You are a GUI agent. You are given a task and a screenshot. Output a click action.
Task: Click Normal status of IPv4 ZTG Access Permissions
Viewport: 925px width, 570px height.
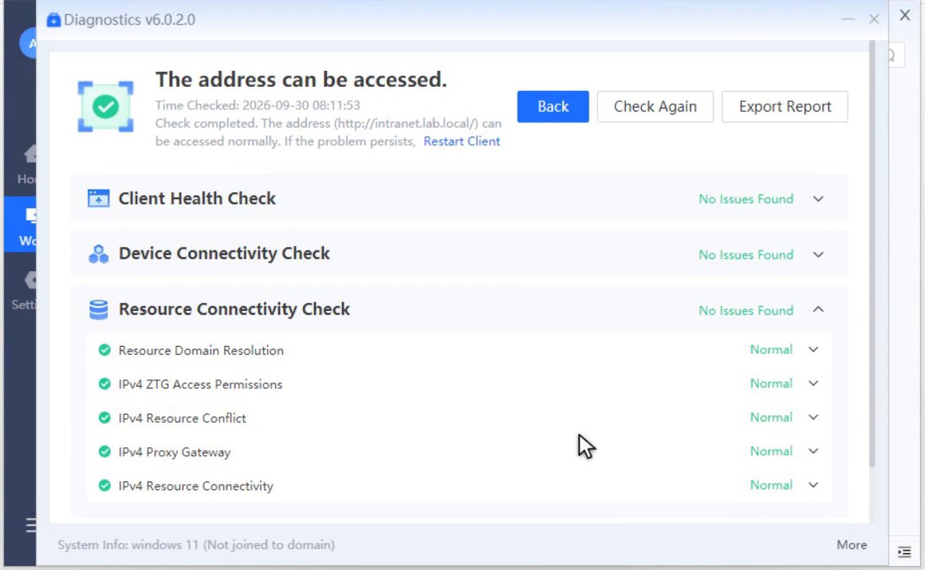pyautogui.click(x=771, y=383)
